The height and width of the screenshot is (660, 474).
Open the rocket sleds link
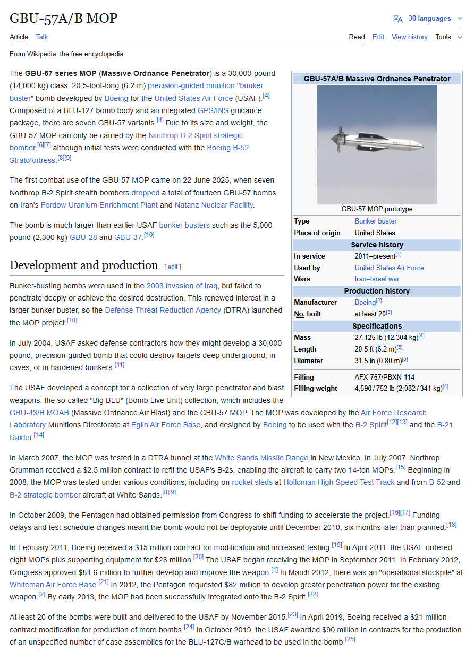pyautogui.click(x=252, y=482)
